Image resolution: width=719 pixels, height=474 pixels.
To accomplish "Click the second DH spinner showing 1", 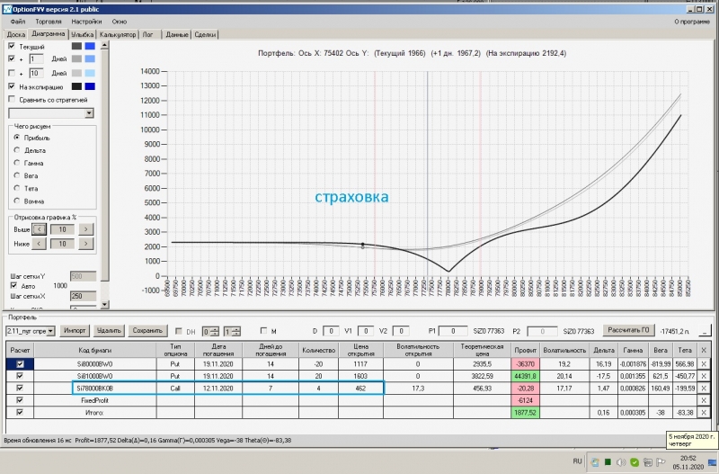I will (x=232, y=331).
